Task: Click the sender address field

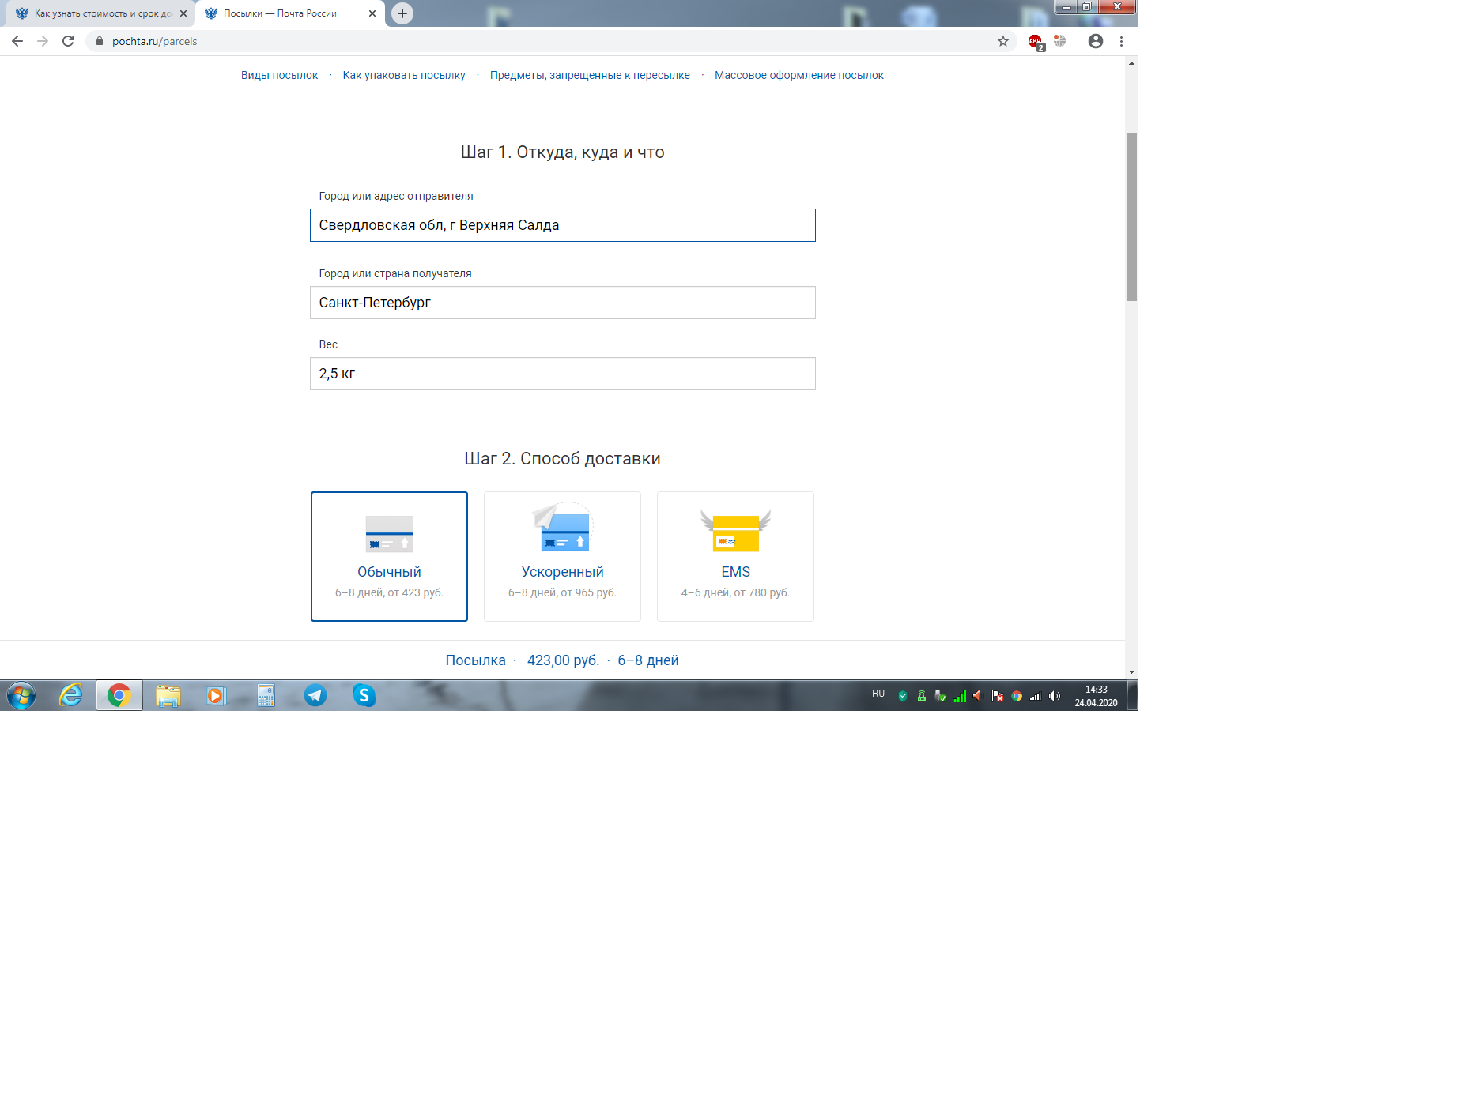Action: click(562, 225)
